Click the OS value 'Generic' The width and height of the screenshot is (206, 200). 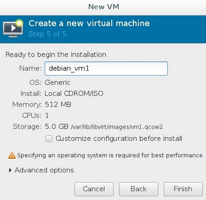pyautogui.click(x=58, y=82)
